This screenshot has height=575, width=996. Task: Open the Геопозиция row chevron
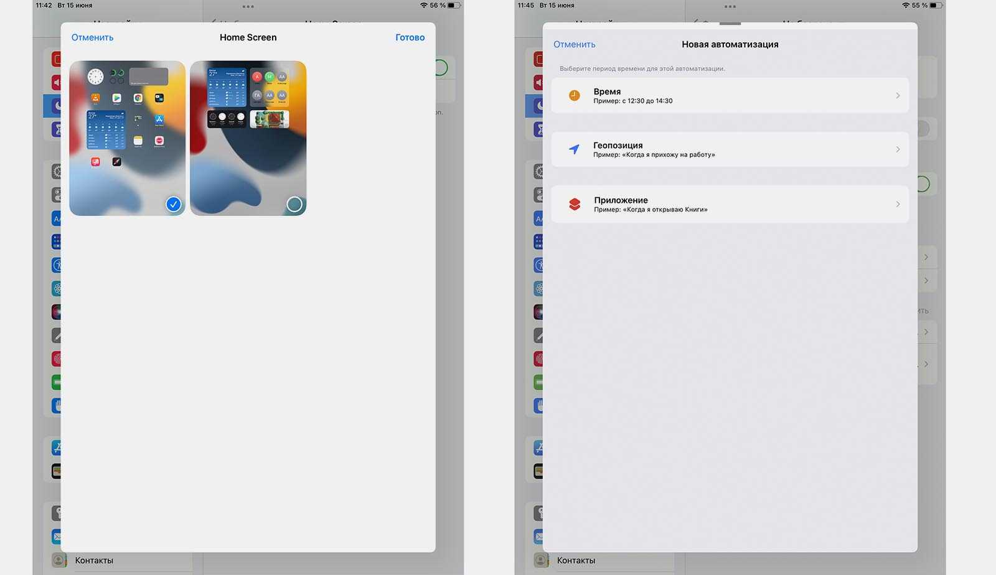(898, 149)
